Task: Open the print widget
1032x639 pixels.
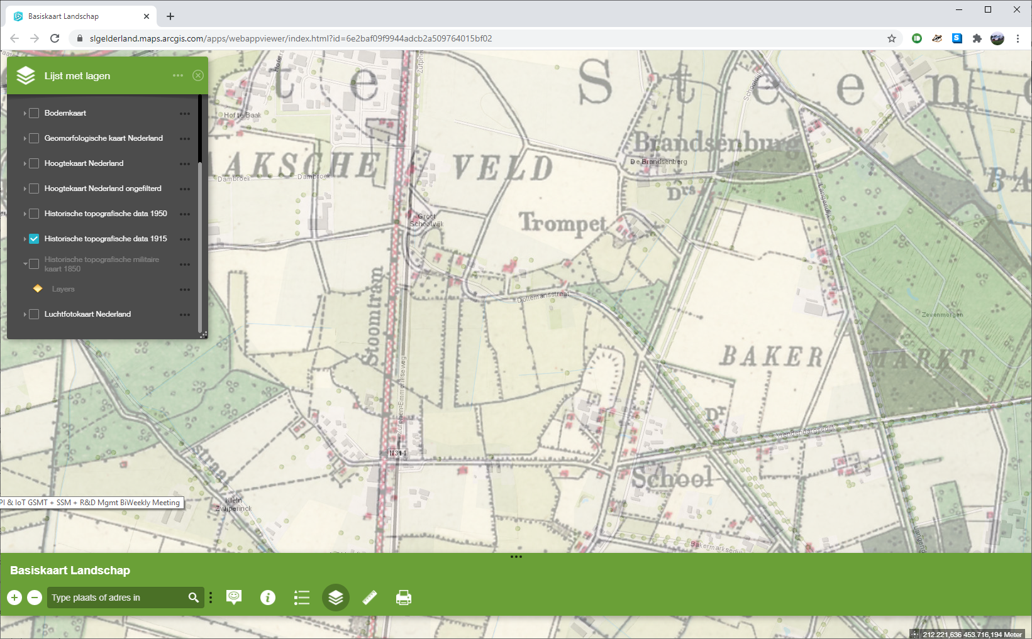Action: (x=404, y=598)
